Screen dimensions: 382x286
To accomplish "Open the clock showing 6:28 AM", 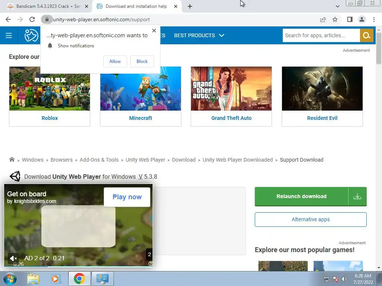I will (363, 279).
